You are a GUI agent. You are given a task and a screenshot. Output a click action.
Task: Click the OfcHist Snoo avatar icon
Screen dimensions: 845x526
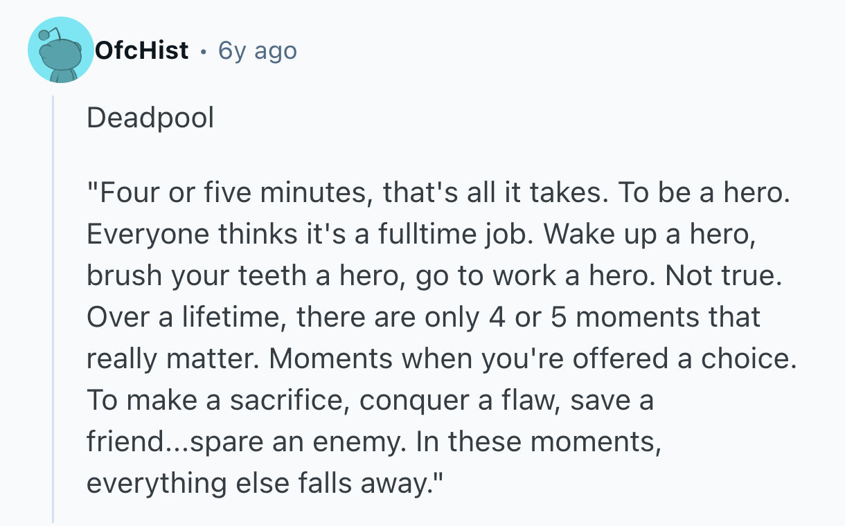(x=60, y=51)
